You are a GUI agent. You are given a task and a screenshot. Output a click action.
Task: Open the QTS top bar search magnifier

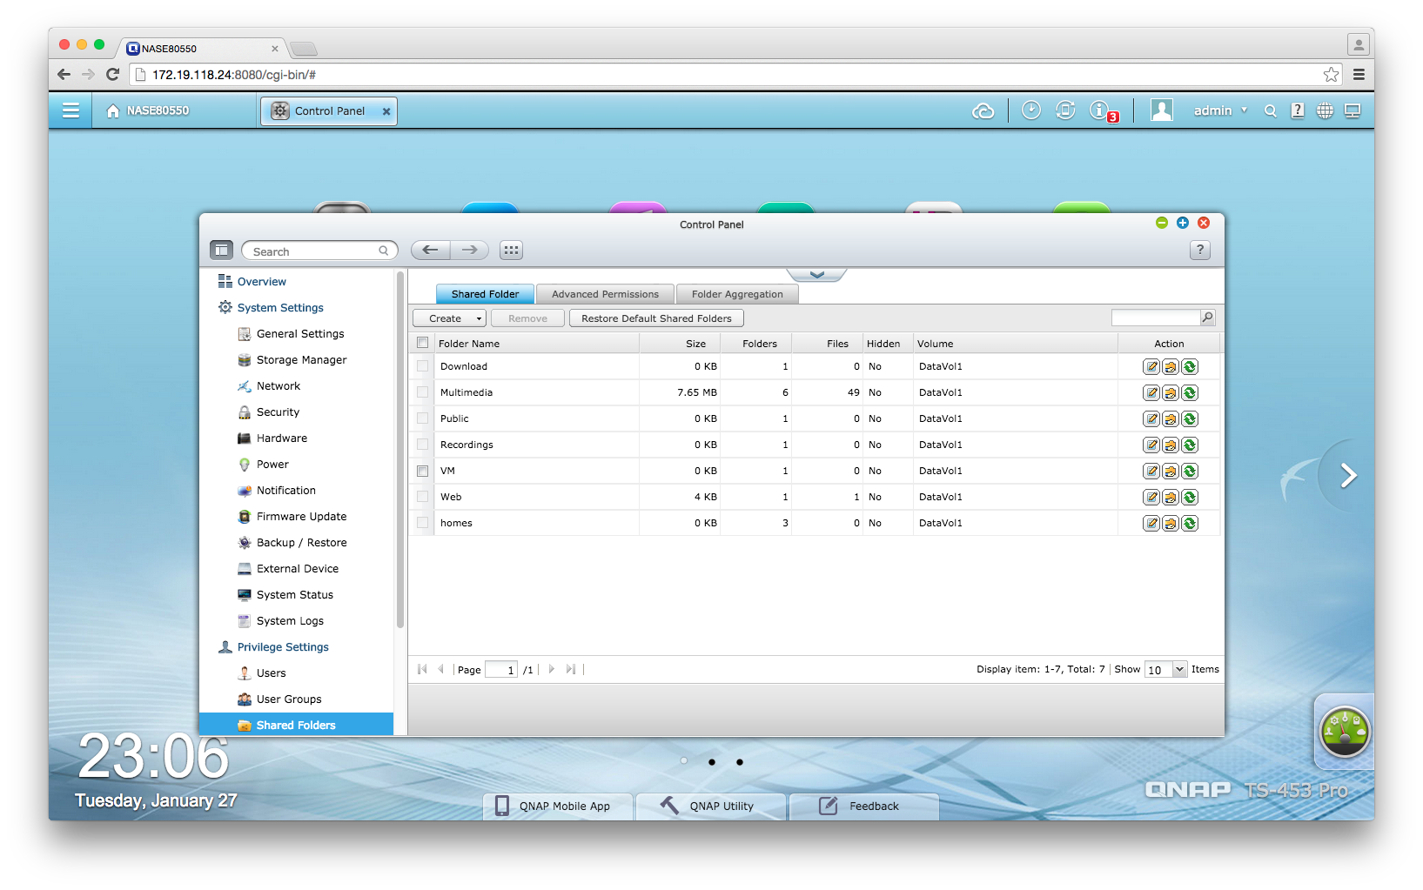tap(1271, 110)
